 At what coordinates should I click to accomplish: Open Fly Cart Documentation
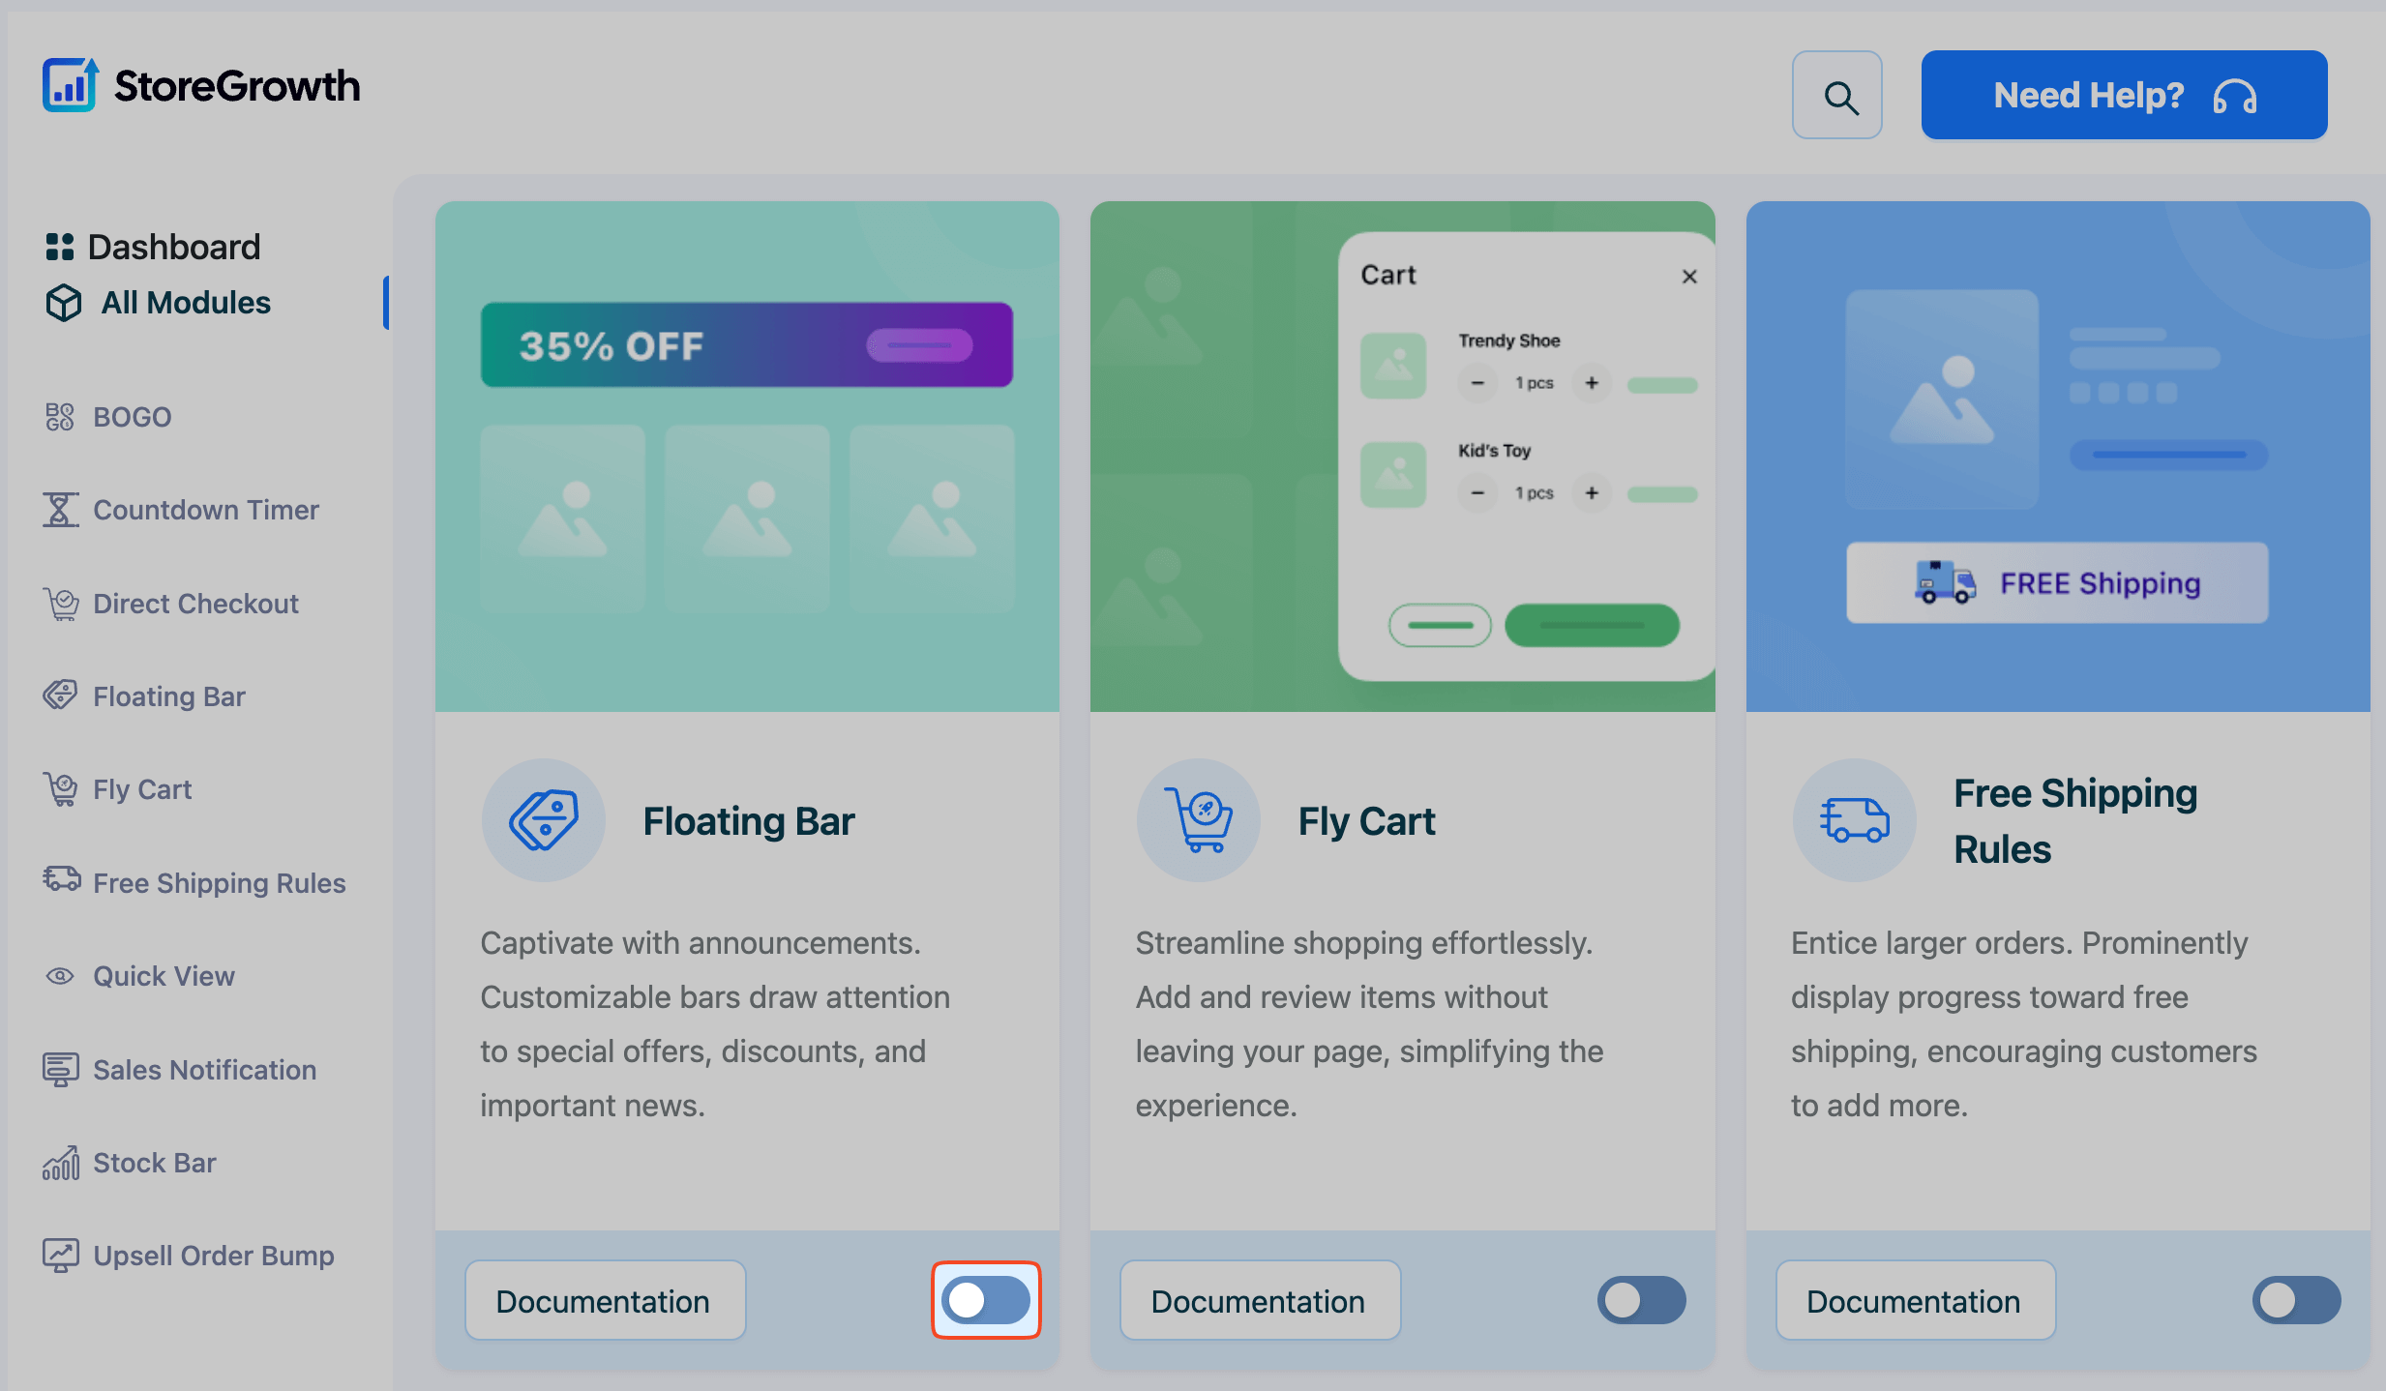(x=1260, y=1300)
